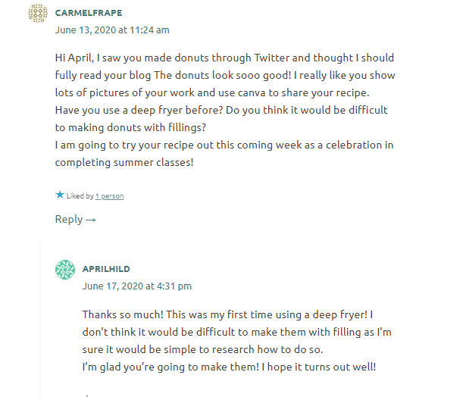The image size is (466, 397).
Task: Like the comment with the blue star
Action: point(60,195)
